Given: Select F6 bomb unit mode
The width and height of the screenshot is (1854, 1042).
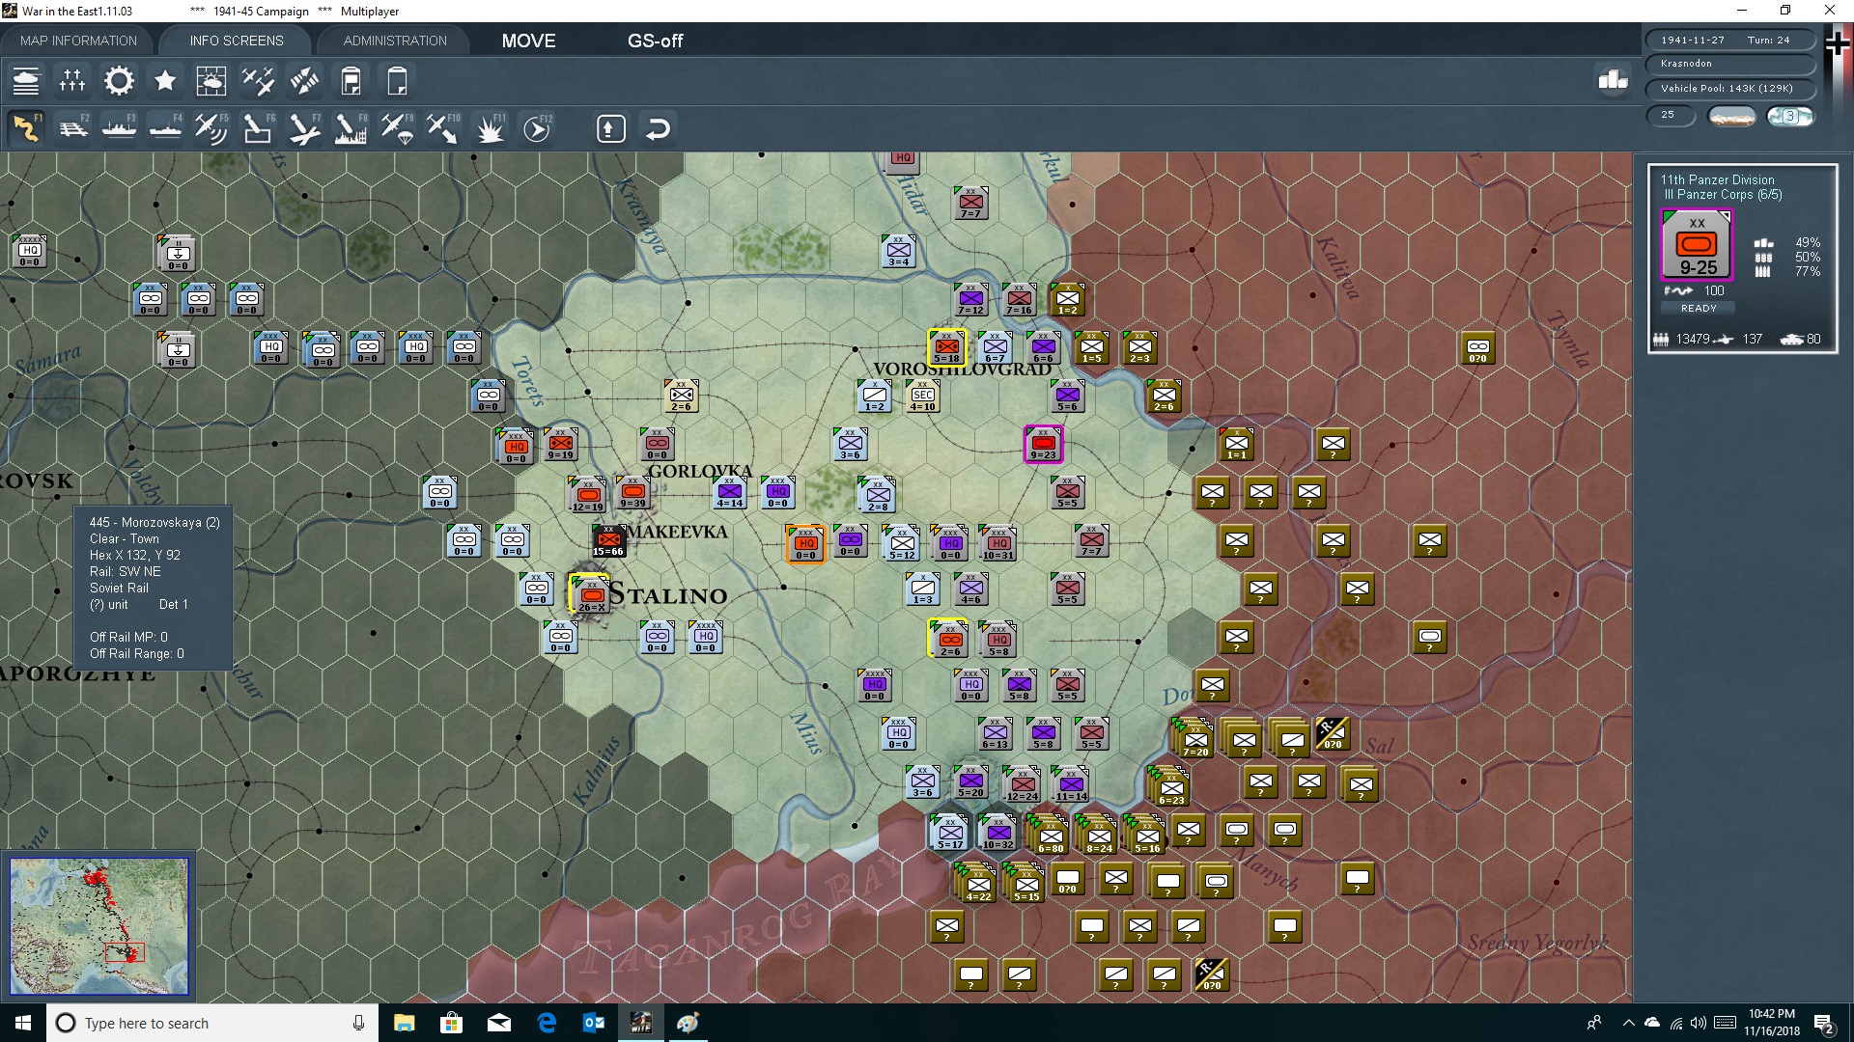Looking at the screenshot, I should 258,128.
